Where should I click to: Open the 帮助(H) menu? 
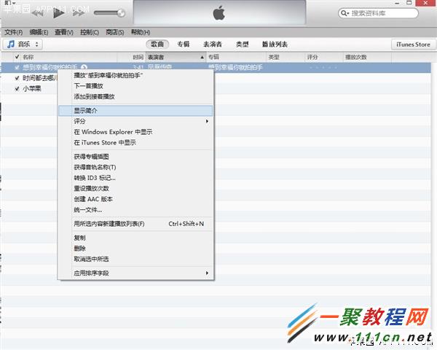141,32
